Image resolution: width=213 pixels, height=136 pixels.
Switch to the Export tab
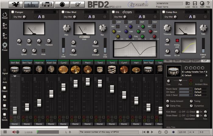(x=195, y=61)
